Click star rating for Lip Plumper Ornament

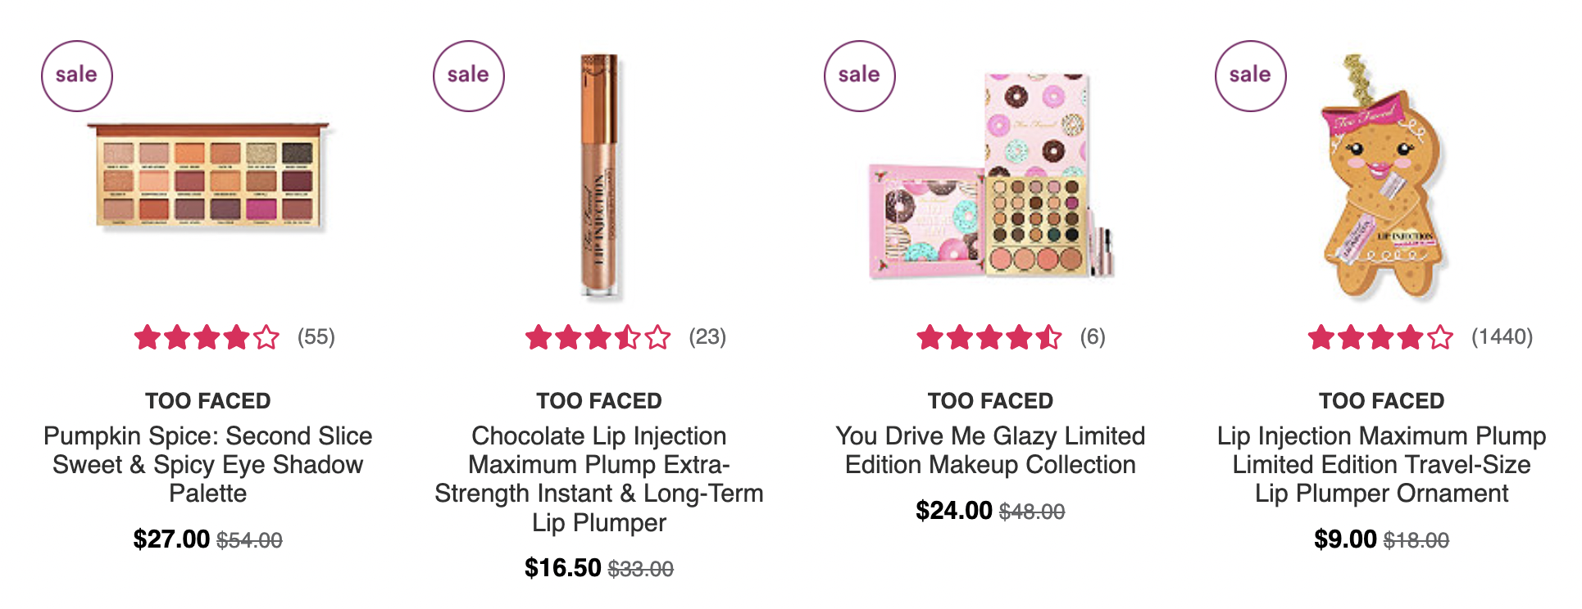tap(1380, 337)
